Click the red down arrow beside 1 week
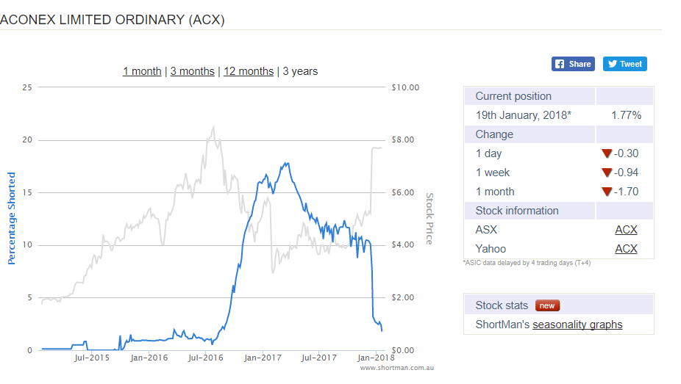The width and height of the screenshot is (681, 384). click(607, 173)
